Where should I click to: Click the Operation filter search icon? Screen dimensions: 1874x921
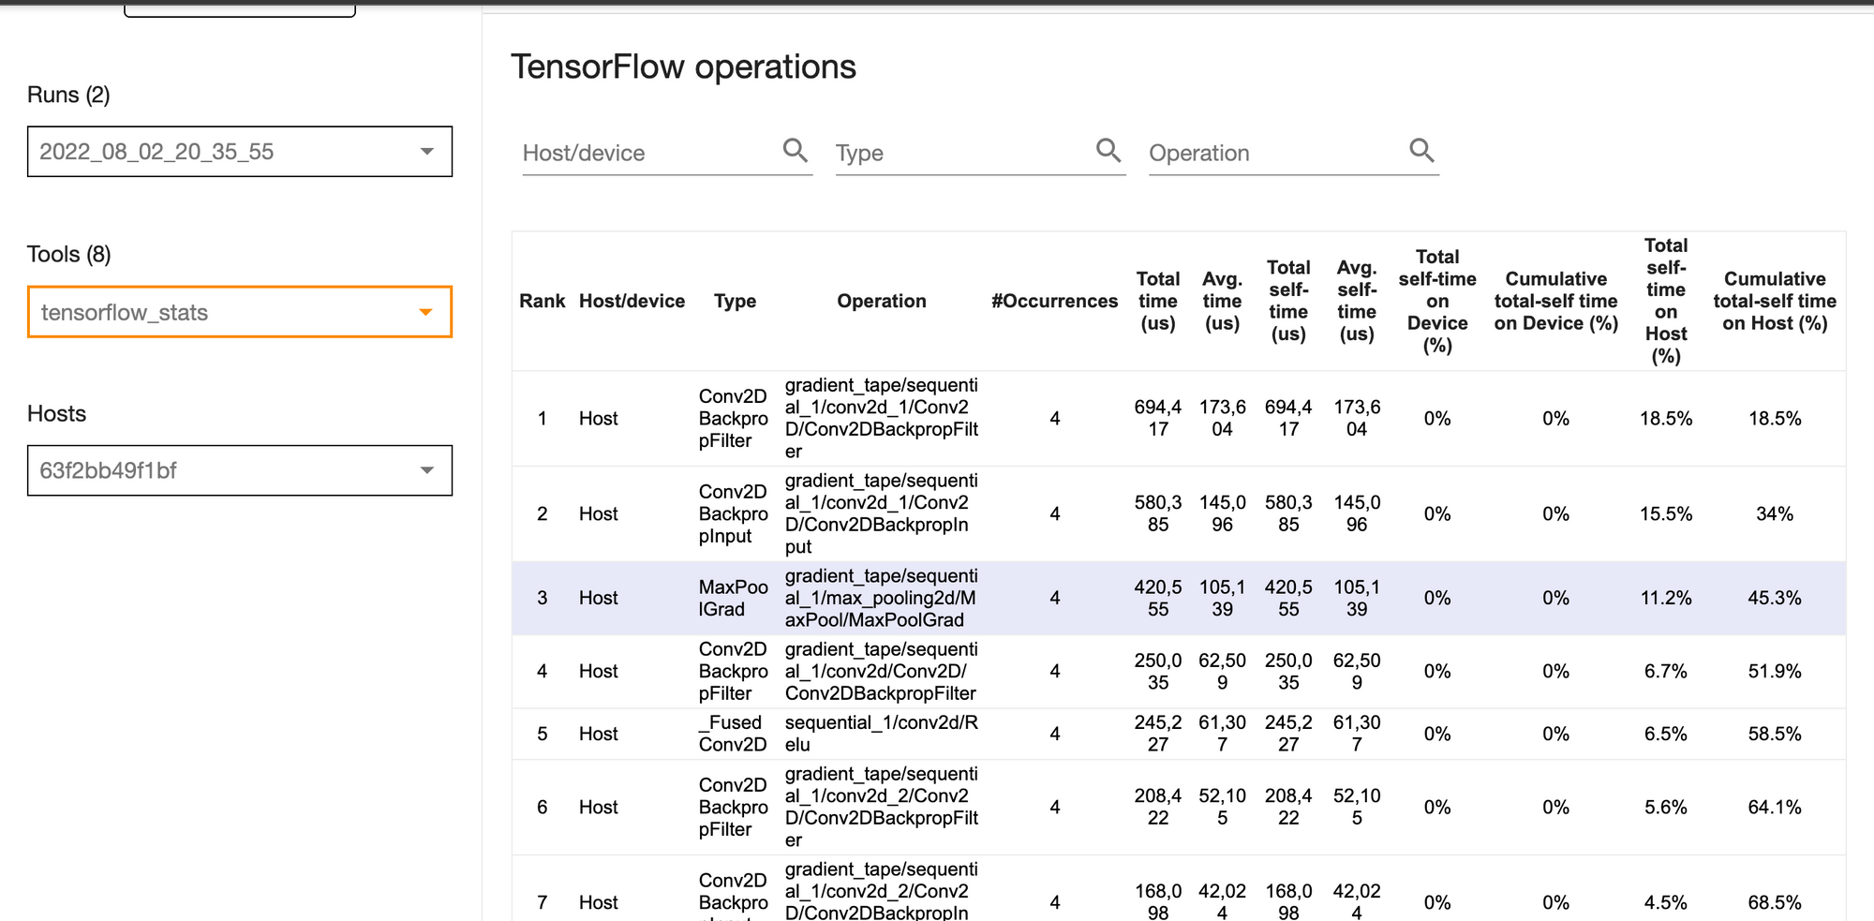(1421, 150)
